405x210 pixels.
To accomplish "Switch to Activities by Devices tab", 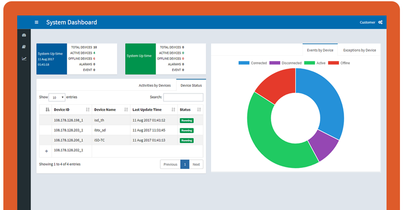I will click(x=155, y=85).
